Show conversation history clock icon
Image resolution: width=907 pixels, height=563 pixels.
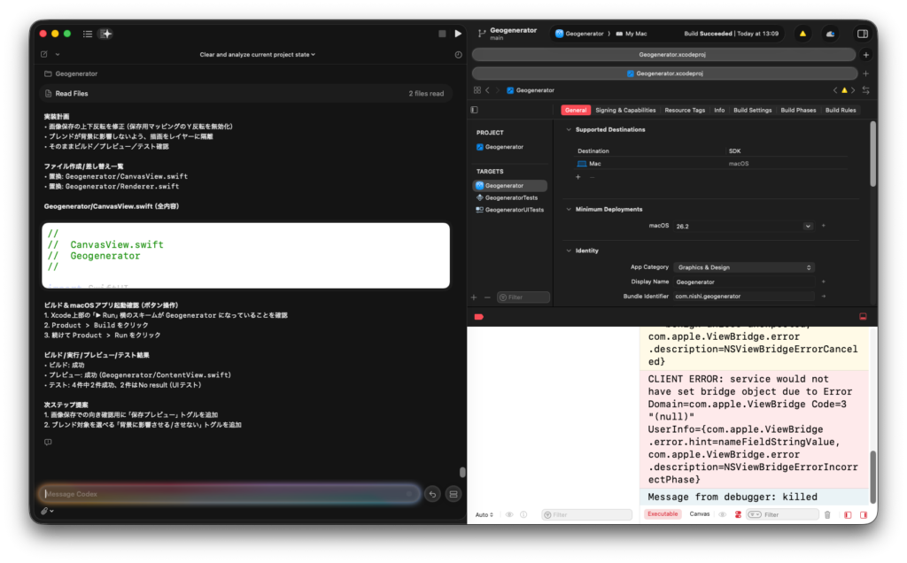458,55
